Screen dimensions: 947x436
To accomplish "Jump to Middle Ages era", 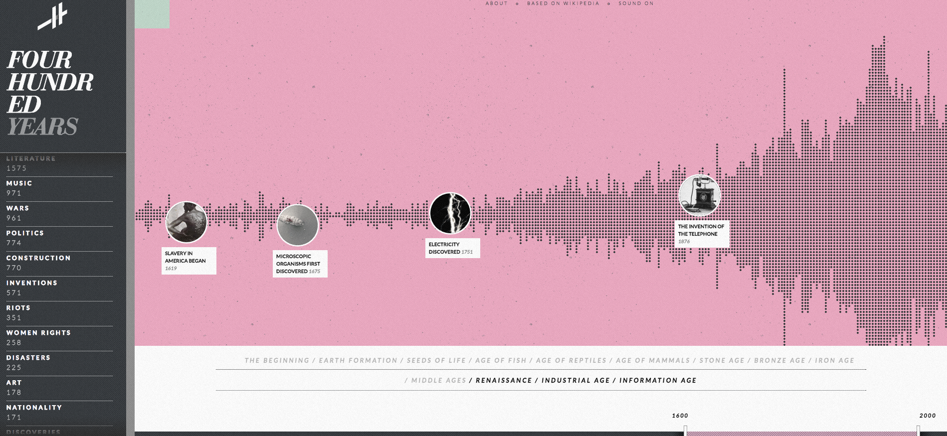I will 438,380.
